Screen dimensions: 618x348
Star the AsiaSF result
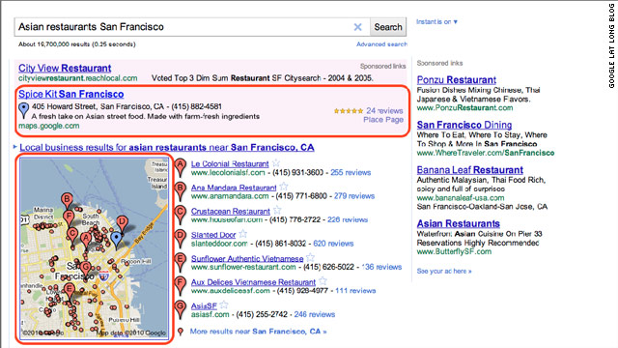224,304
